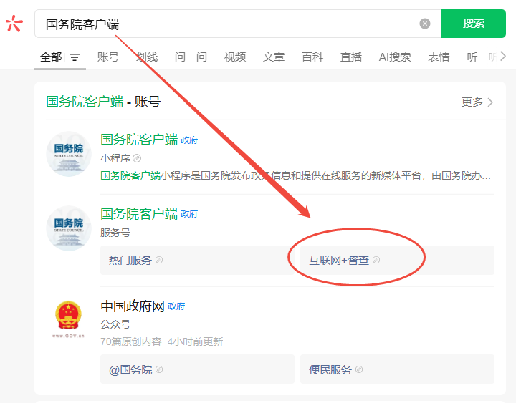Viewport: 516px width, 403px height.
Task: Click the 服务号 label text
Action: (115, 233)
